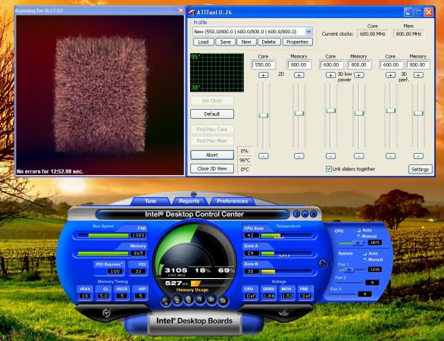Screen dimensions: 444x341
Task: Select preset 2 round button under gauge
Action: pyautogui.click(x=211, y=299)
